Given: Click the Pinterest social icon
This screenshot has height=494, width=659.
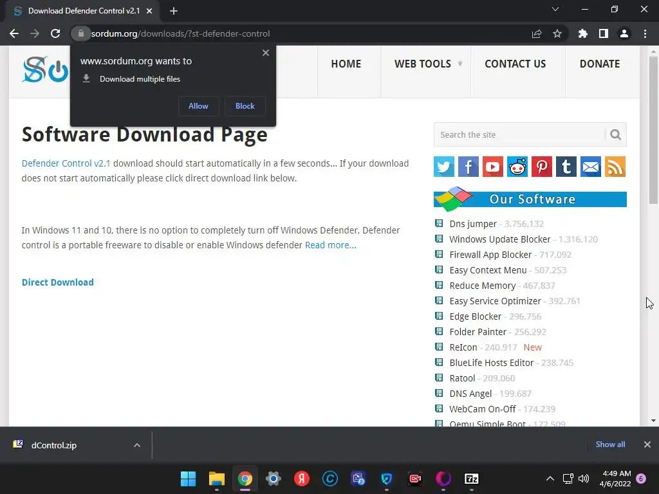Looking at the screenshot, I should pos(542,167).
